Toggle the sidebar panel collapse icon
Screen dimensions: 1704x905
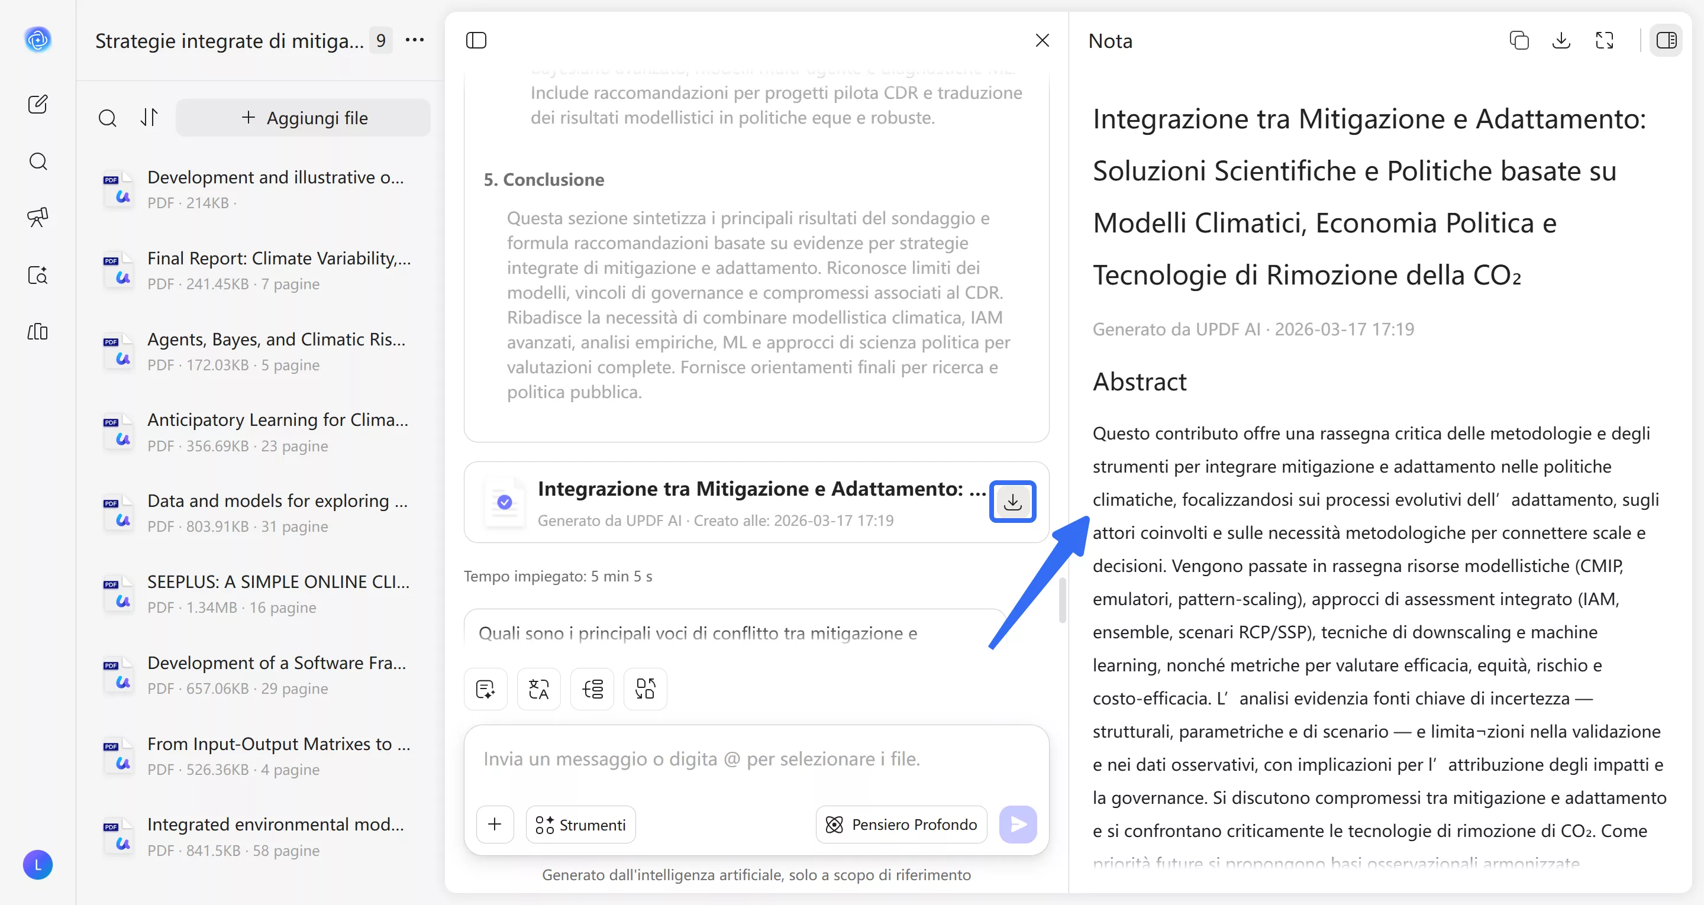tap(476, 40)
